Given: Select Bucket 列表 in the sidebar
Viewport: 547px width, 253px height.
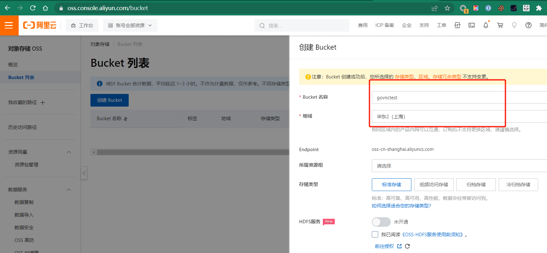Looking at the screenshot, I should point(21,77).
